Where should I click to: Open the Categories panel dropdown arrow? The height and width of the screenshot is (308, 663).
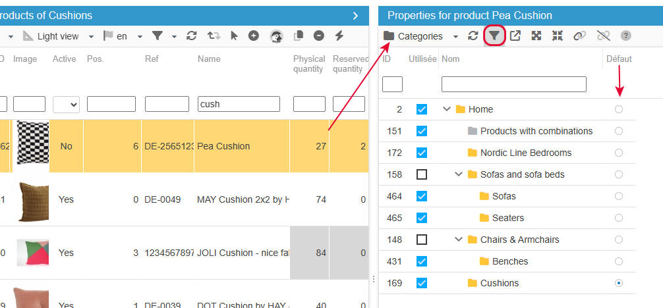(x=455, y=37)
